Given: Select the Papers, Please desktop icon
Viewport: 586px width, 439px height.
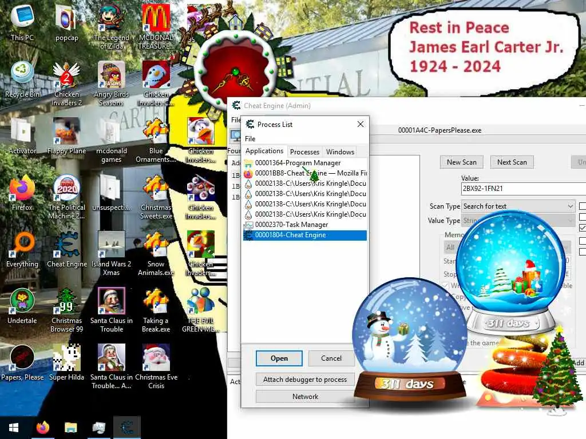Looking at the screenshot, I should coord(22,363).
